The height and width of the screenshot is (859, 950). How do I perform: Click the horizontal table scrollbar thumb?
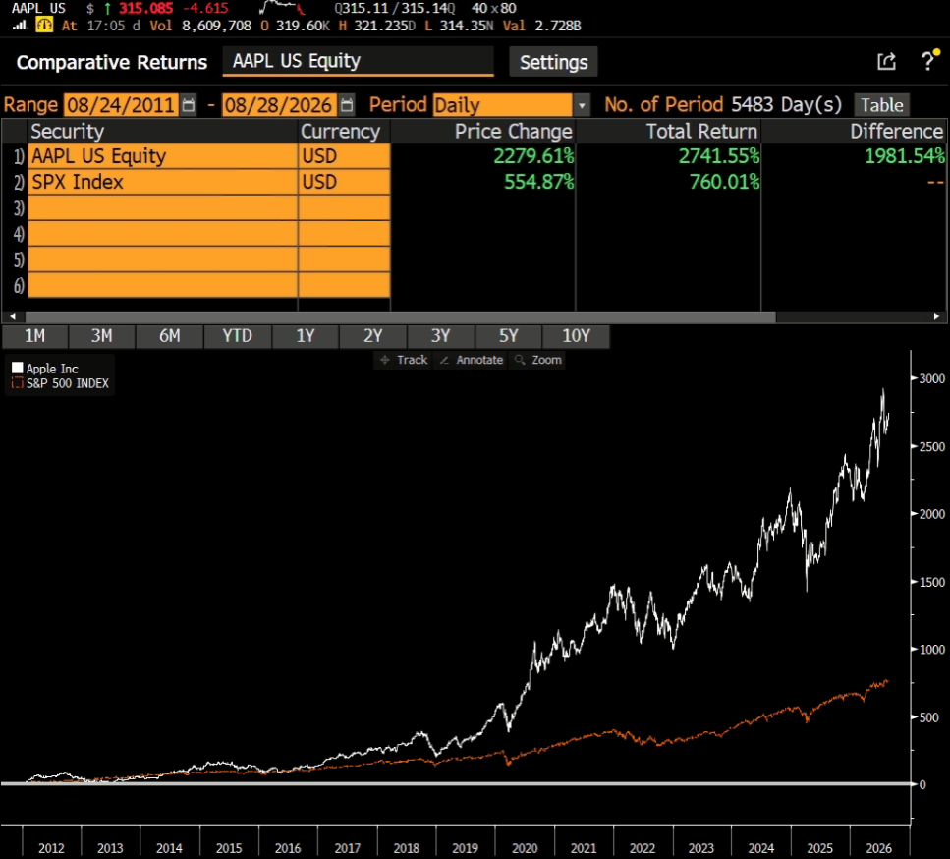pyautogui.click(x=400, y=316)
